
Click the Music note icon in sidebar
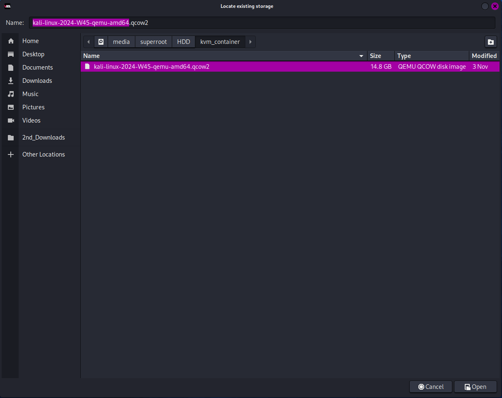(x=11, y=94)
